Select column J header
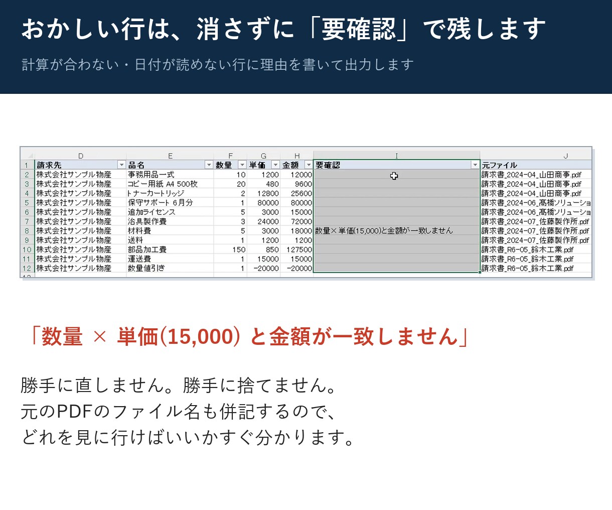Image resolution: width=612 pixels, height=510 pixels. (536, 156)
